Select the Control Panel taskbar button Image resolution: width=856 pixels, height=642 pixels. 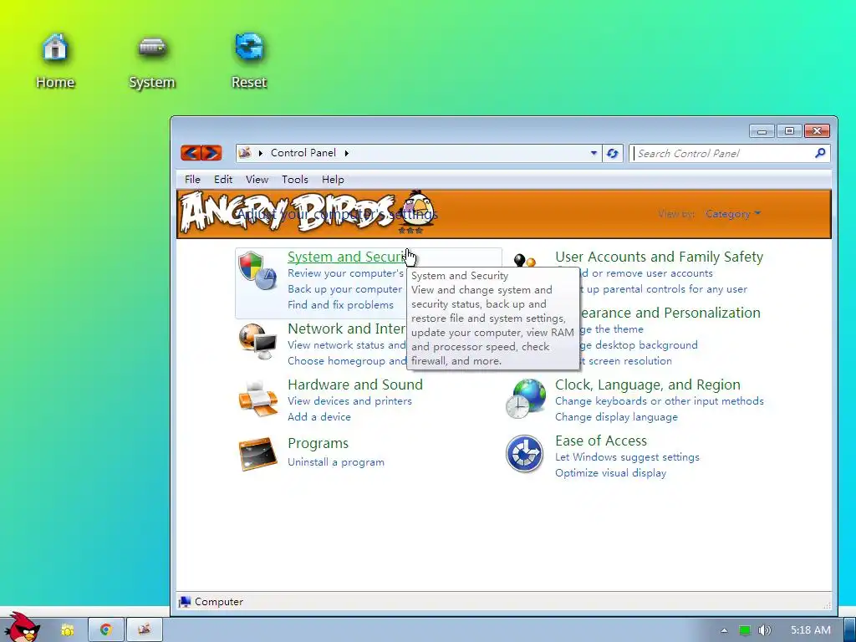[x=144, y=630]
